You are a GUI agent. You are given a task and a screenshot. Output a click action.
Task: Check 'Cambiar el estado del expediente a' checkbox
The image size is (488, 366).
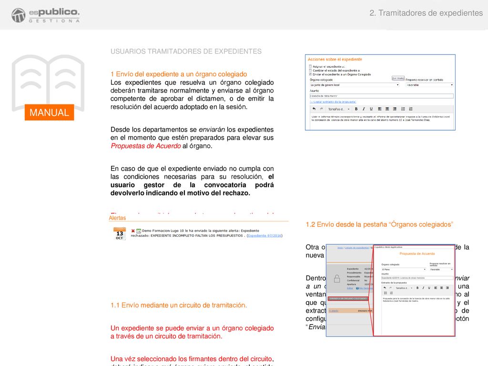310,71
